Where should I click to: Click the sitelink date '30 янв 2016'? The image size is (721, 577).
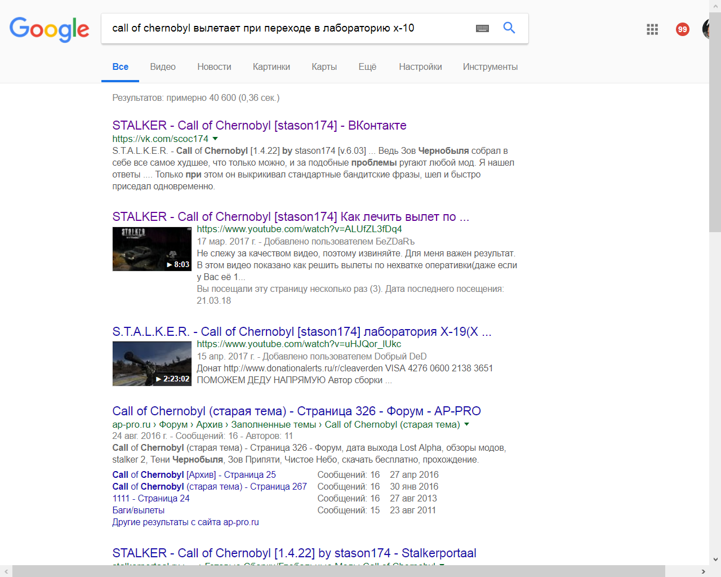point(414,487)
